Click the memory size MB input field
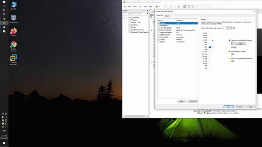Screen dimensions: 262x147 [x=227, y=28]
